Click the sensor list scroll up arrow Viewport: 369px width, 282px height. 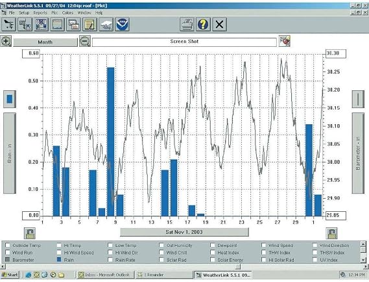pos(363,244)
